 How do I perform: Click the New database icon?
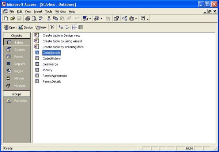tap(6, 18)
